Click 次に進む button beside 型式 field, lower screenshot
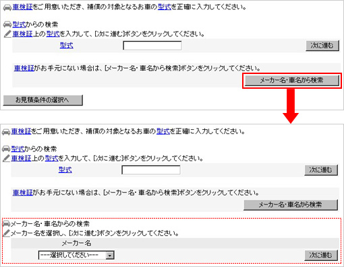Image resolution: width=344 pixels, height=267 pixels. [x=321, y=170]
